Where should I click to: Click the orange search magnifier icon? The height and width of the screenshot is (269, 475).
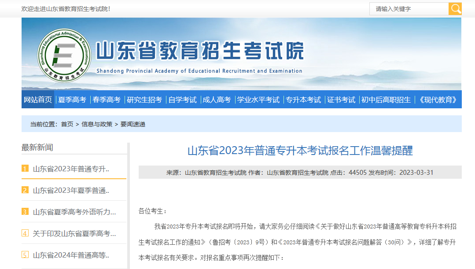point(455,9)
